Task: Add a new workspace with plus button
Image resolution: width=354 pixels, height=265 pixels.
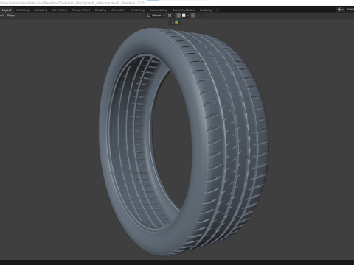Action: (217, 10)
